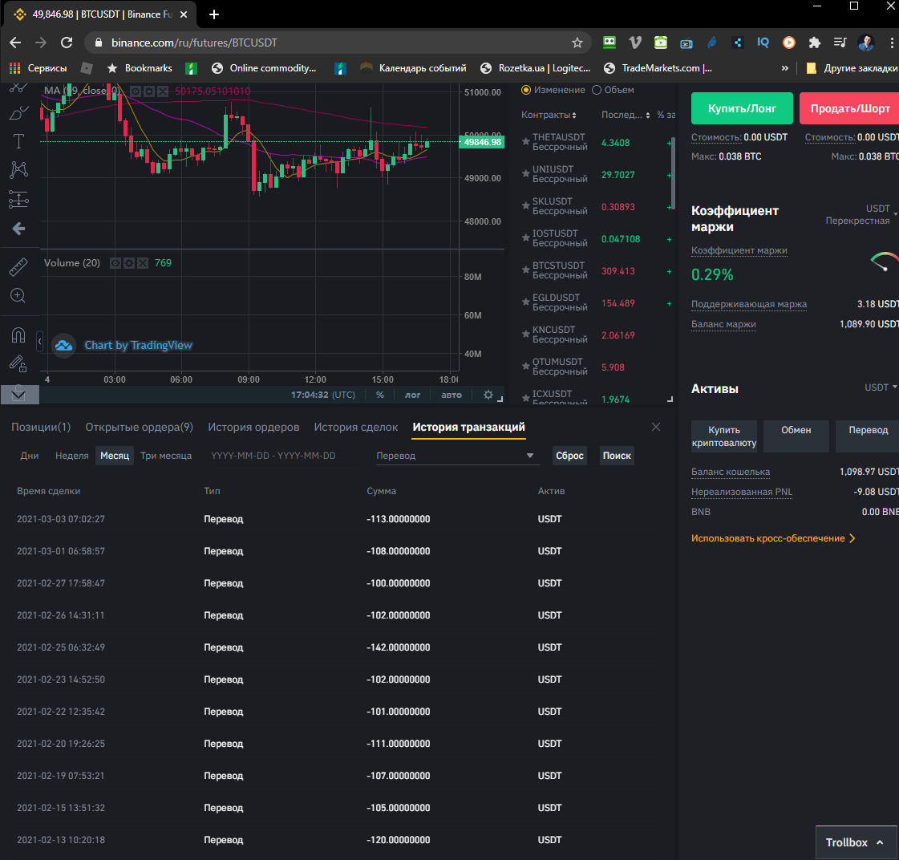Select the История транзакций tab
The width and height of the screenshot is (899, 860).
pos(468,427)
